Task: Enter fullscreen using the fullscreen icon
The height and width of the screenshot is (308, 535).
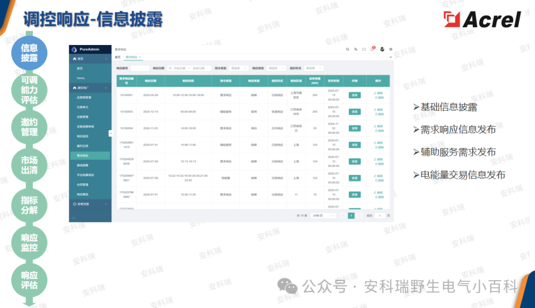Action: coord(364,49)
